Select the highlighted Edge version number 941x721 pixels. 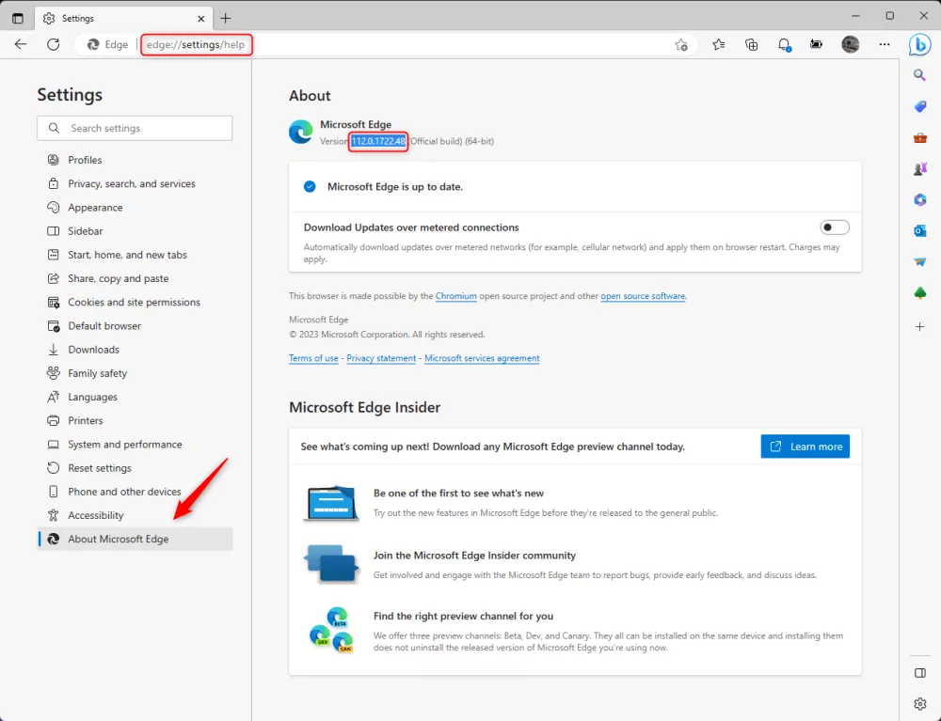377,141
